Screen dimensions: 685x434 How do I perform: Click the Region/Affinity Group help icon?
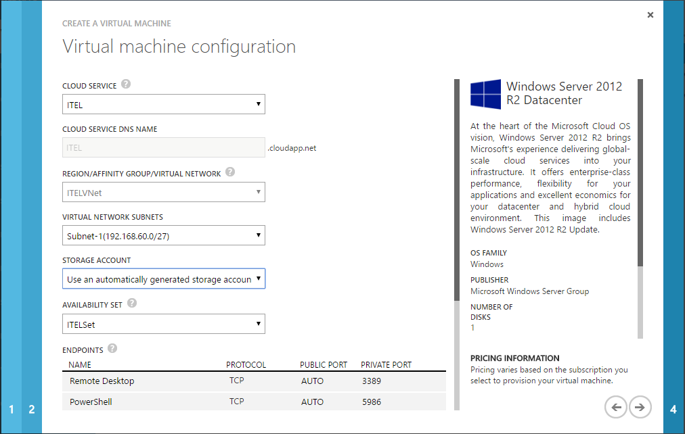[230, 172]
